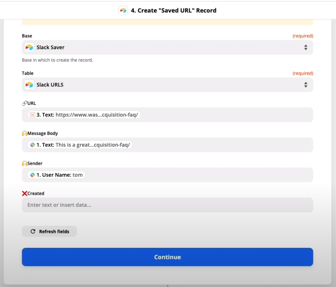The height and width of the screenshot is (287, 336).
Task: Click the Message Body field's empty area
Action: pos(223,145)
